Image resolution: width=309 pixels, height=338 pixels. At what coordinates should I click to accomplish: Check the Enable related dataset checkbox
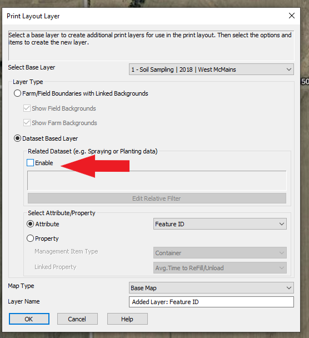[30, 163]
